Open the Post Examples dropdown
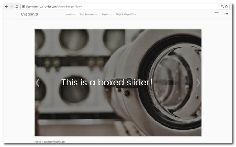 [x=88, y=14]
